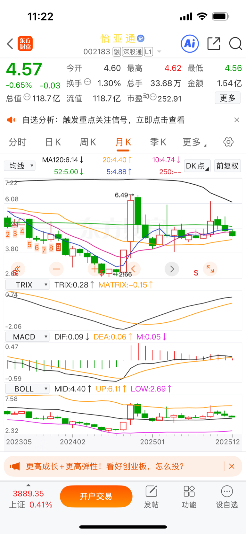Tap the 6.49 high price label
Image resolution: width=246 pixels, height=534 pixels.
(x=121, y=195)
